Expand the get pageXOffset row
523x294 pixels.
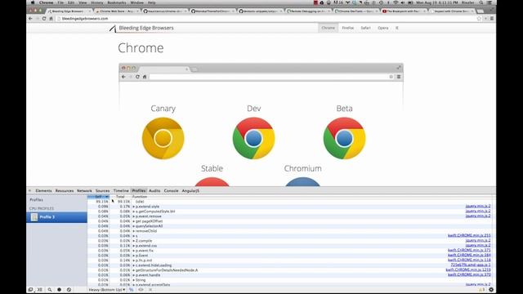(x=134, y=221)
